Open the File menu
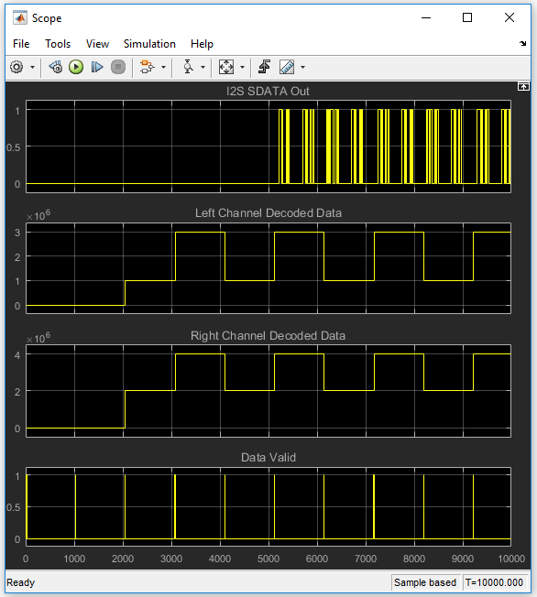 [21, 44]
